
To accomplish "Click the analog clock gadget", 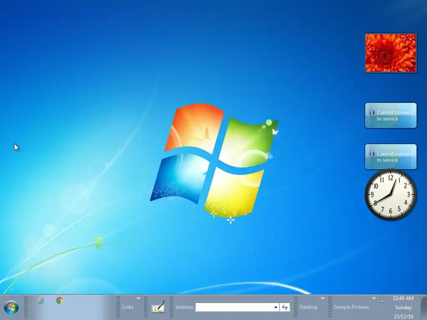I will click(391, 194).
